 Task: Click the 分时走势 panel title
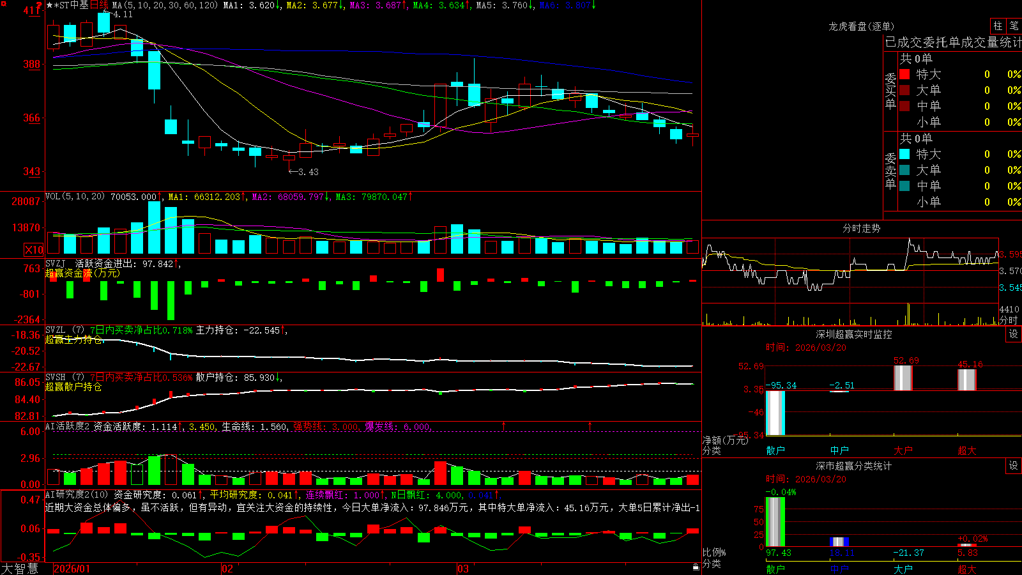pos(862,228)
